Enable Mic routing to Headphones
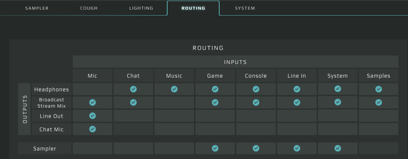The height and width of the screenshot is (159, 408). (93, 89)
